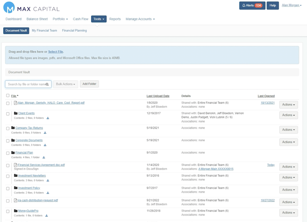Click the Add Folder button
307x222 pixels.
(89, 84)
